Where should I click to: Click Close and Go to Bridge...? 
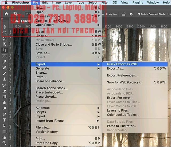(67, 45)
